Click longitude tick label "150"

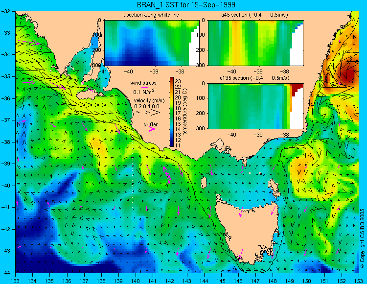[x=307, y=281]
